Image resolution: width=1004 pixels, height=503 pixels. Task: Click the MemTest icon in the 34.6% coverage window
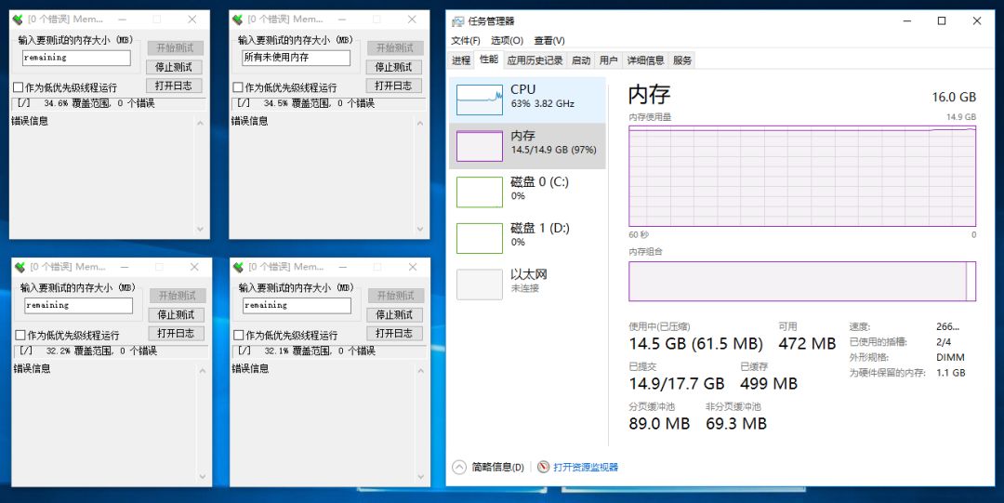tap(18, 20)
